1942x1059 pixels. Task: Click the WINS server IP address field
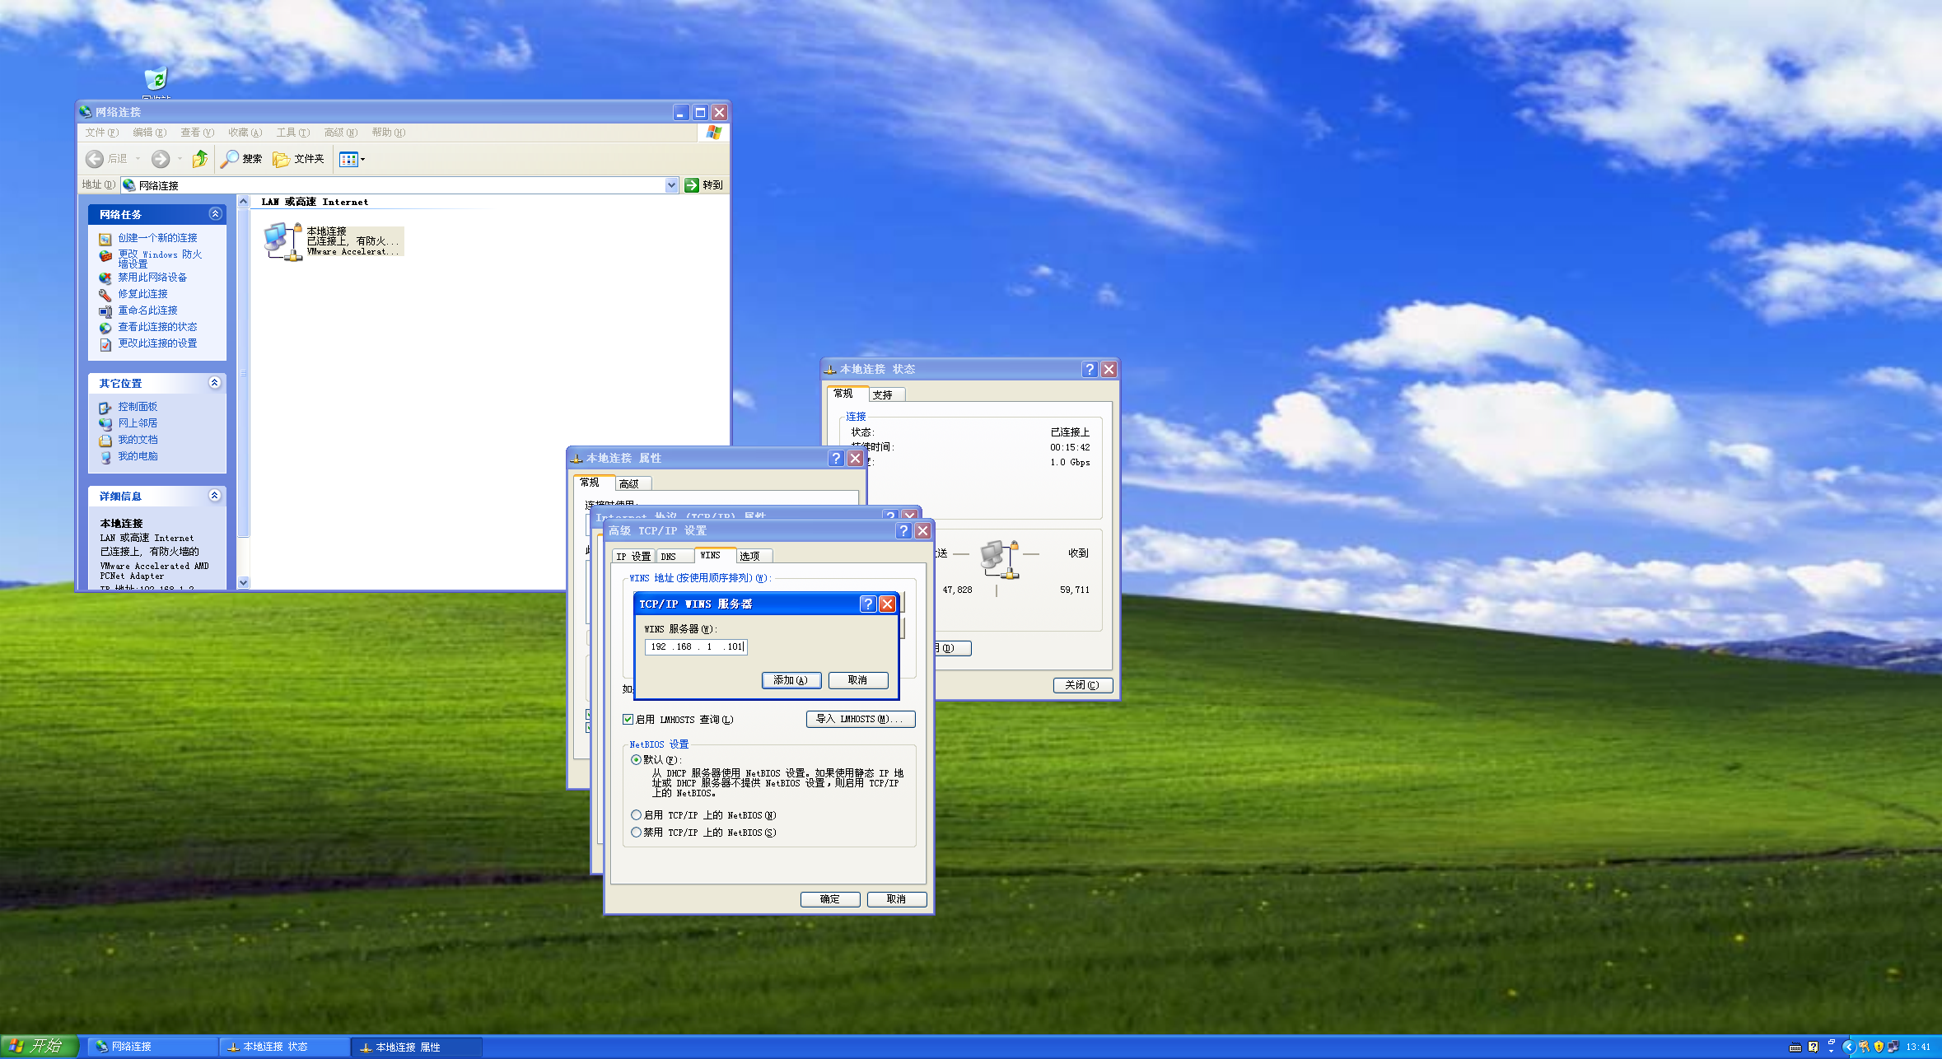(696, 647)
